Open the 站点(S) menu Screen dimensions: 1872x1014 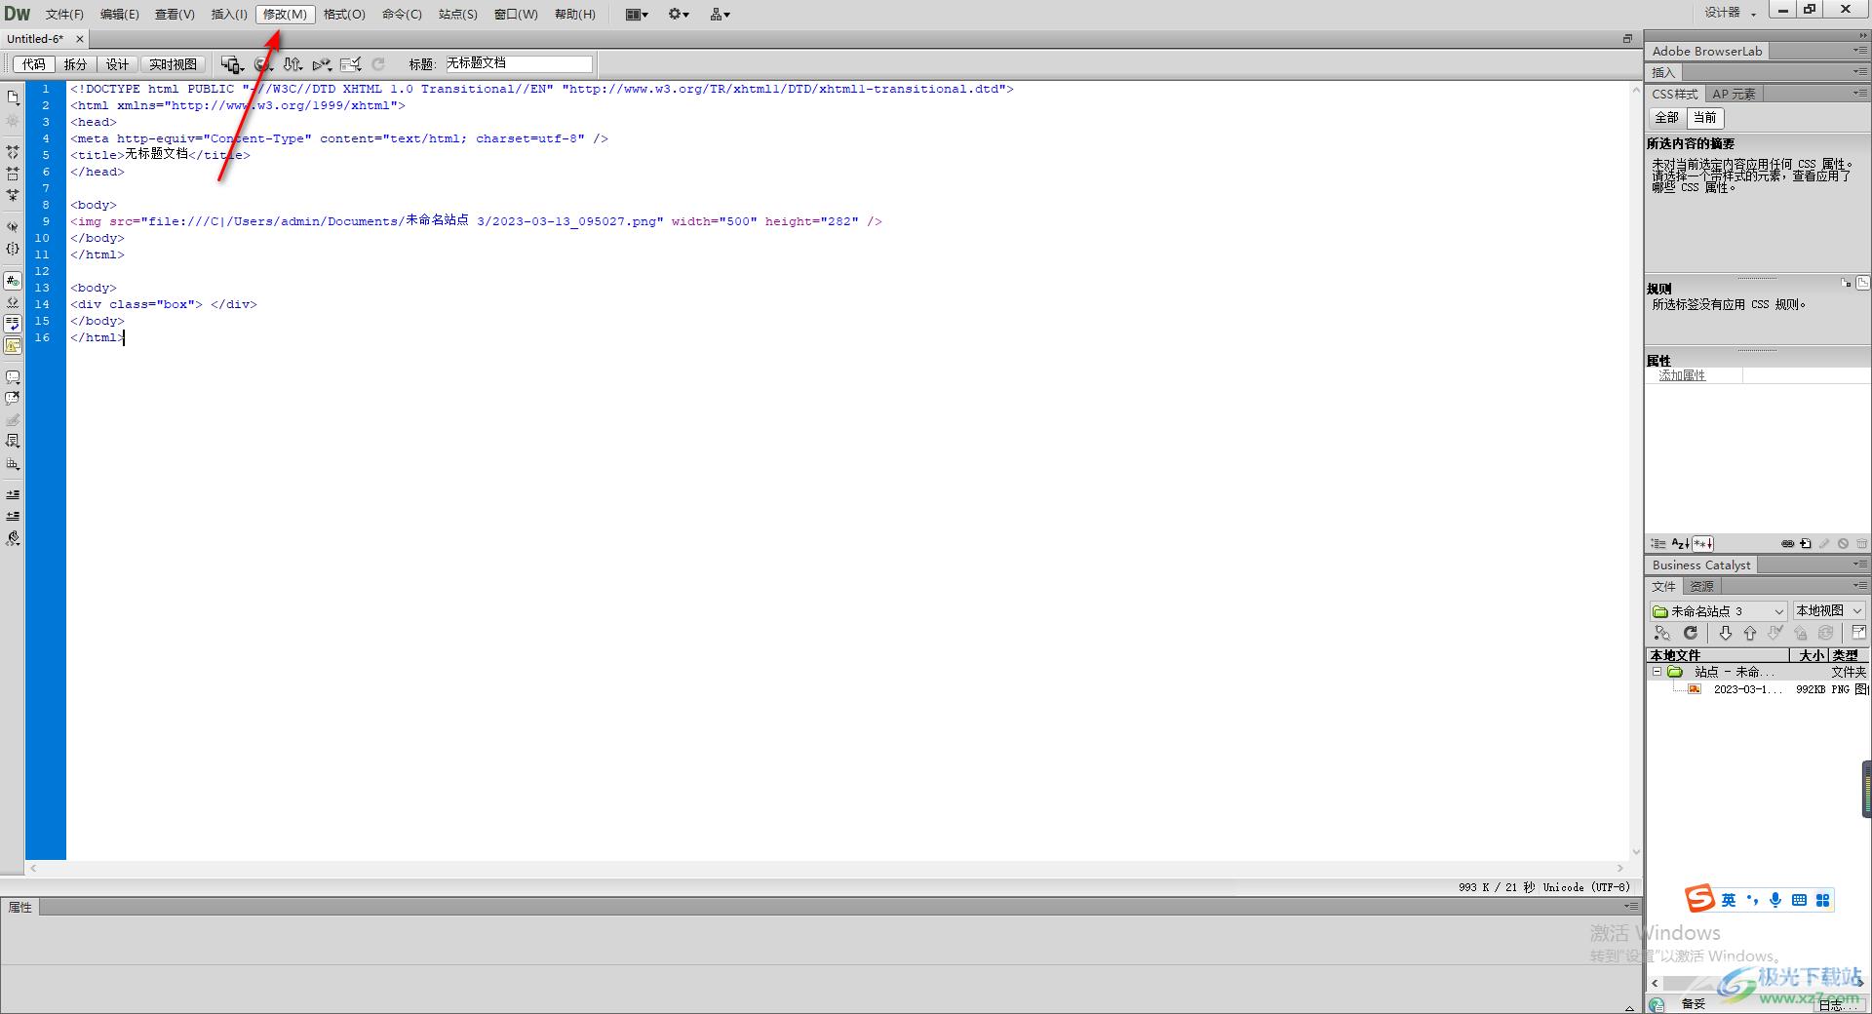coord(457,14)
